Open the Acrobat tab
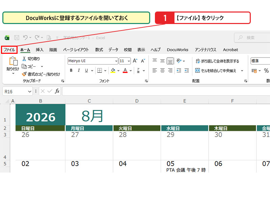Viewport: 270px width, 203px height. click(x=231, y=50)
